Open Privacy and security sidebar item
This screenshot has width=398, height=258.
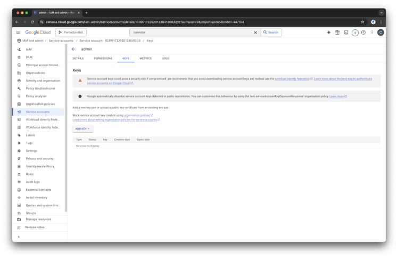[x=39, y=159]
